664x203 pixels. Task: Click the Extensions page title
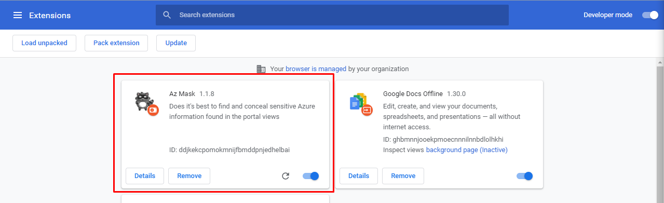50,16
